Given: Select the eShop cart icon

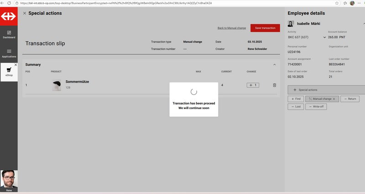Looking at the screenshot, I should (9, 70).
